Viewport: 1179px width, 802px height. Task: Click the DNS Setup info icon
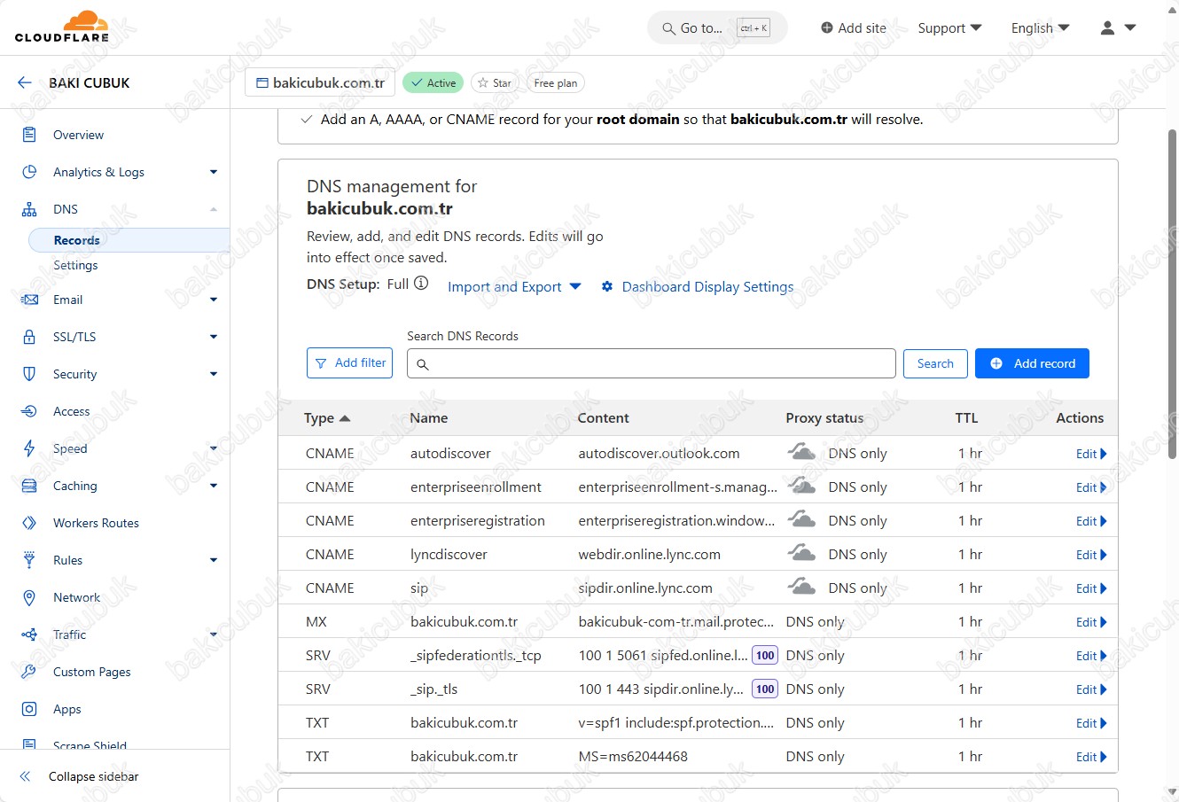pos(421,284)
